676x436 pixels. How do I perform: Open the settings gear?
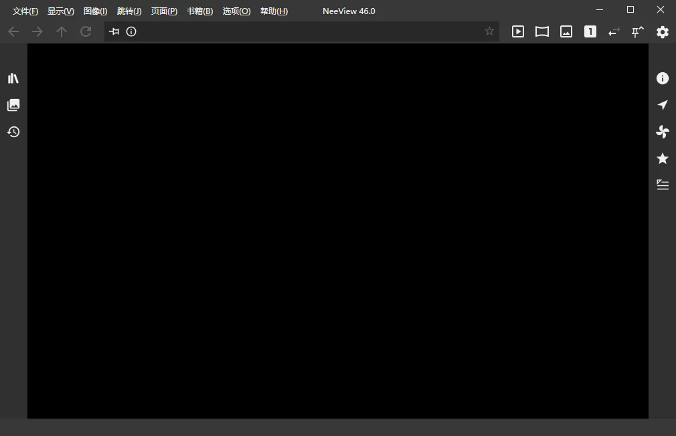pos(662,32)
